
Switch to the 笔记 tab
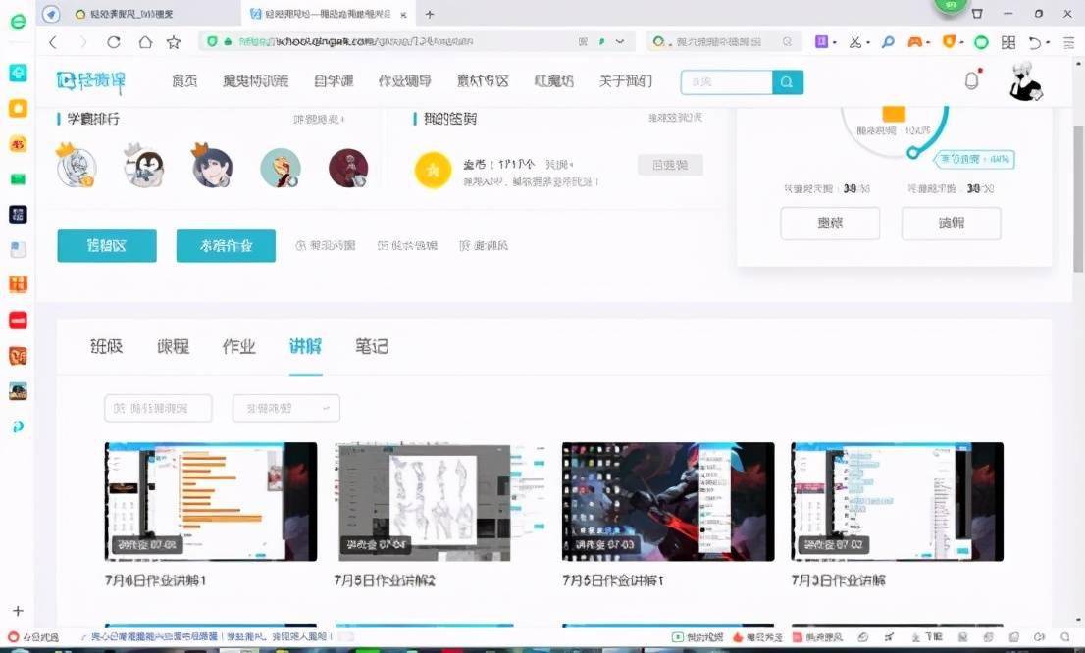(x=371, y=346)
